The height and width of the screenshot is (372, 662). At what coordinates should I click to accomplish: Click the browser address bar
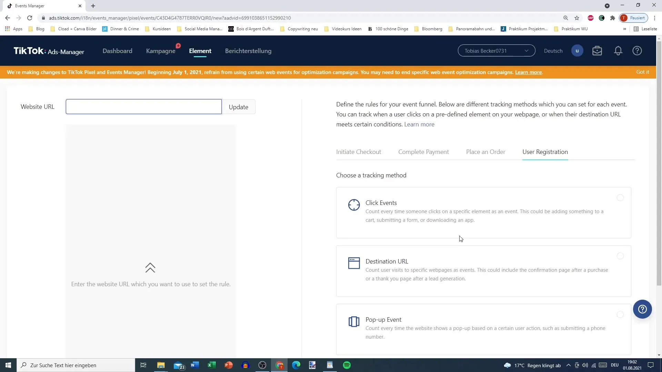point(300,18)
